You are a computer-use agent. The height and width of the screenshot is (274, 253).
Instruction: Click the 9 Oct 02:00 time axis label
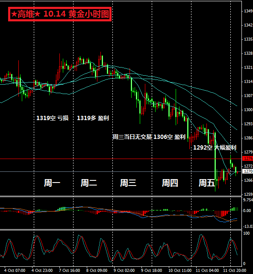124,271
